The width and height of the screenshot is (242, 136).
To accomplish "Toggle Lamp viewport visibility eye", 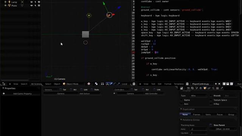I will (32, 2).
